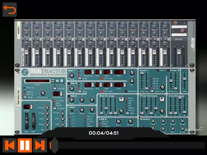Click the Noise Decay knob
Image resolution: width=207 pixels, height=155 pixels.
[x=71, y=100]
